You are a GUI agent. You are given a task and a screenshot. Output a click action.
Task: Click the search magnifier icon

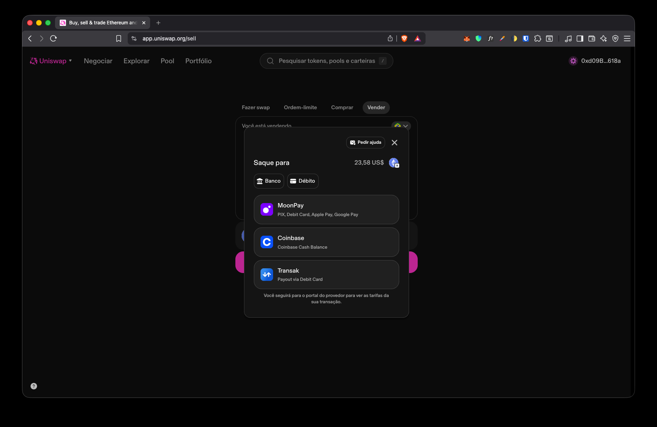click(x=270, y=61)
